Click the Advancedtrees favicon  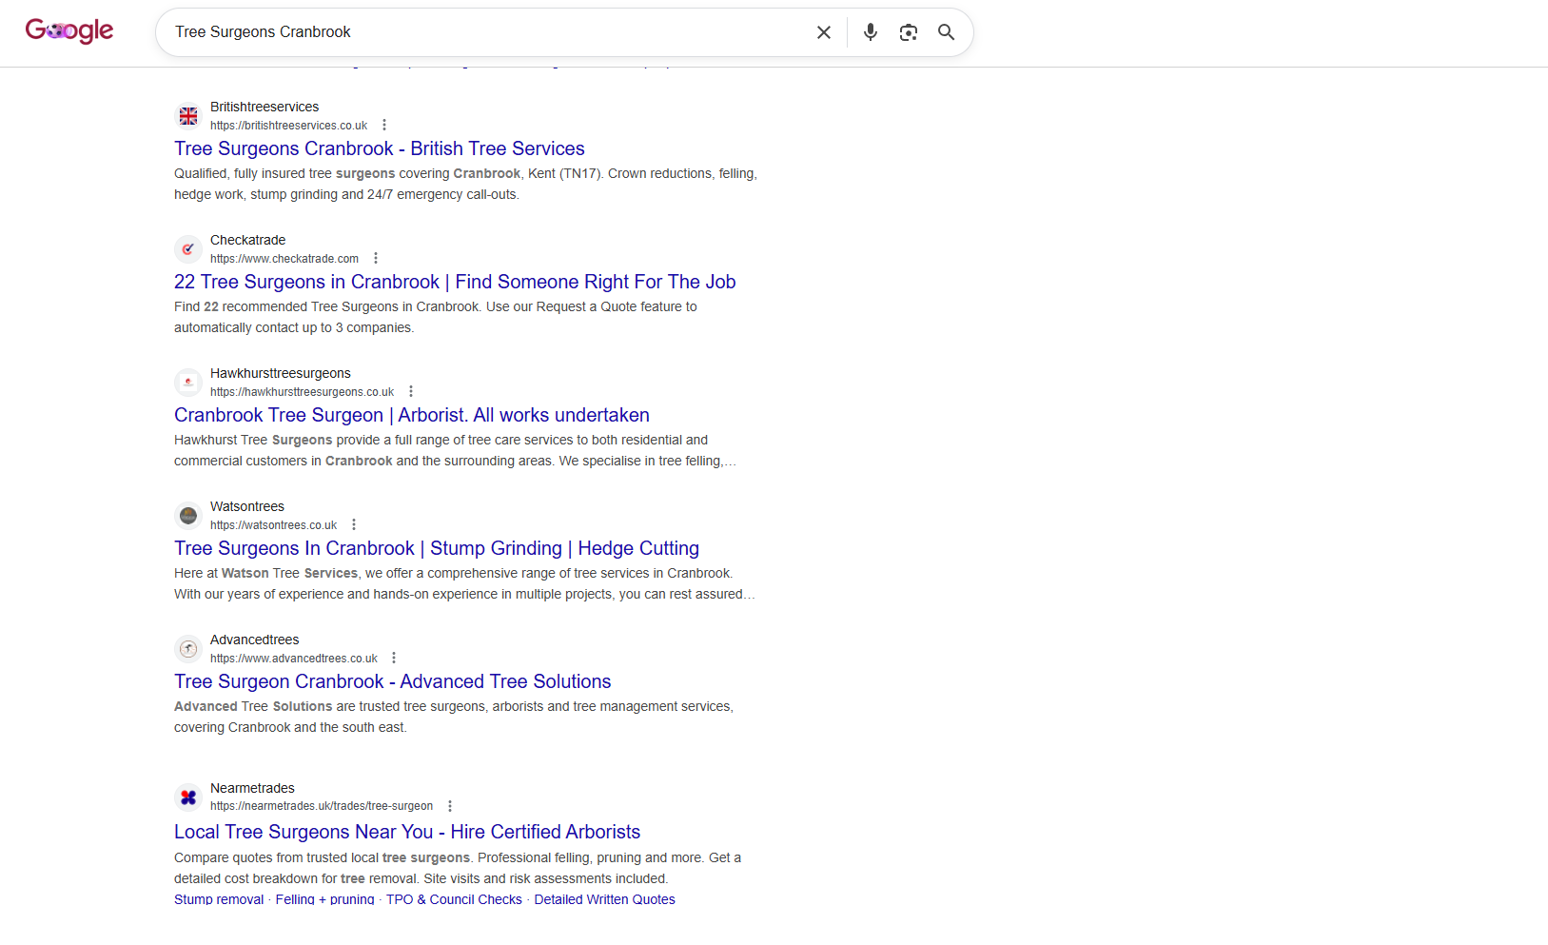188,649
